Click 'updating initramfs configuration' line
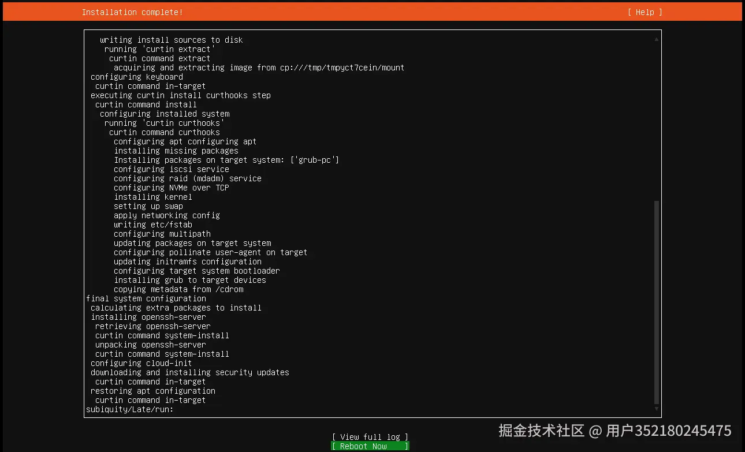This screenshot has height=452, width=745. tap(188, 262)
